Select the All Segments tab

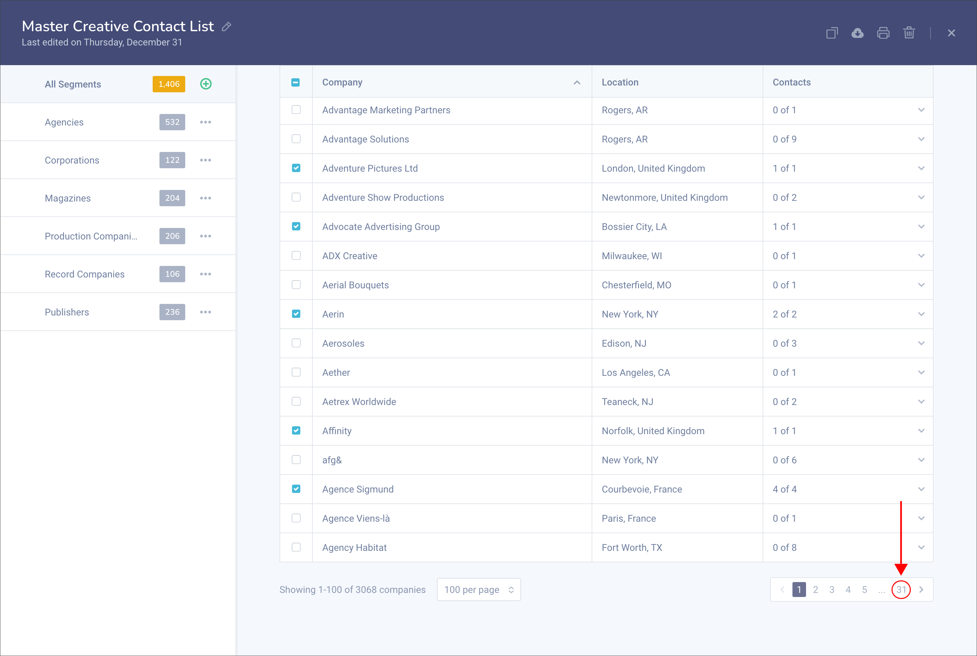click(x=118, y=84)
